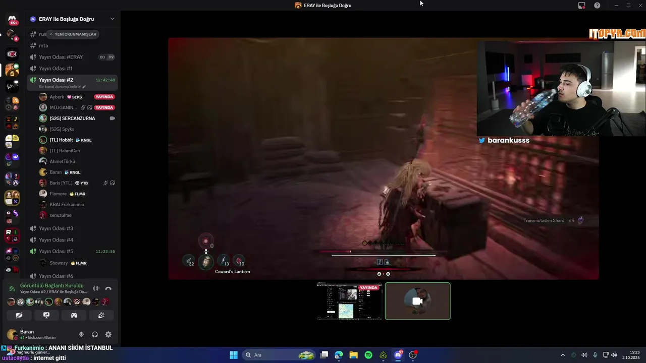
Task: Open the Discord inbox icon in title bar
Action: point(582,6)
